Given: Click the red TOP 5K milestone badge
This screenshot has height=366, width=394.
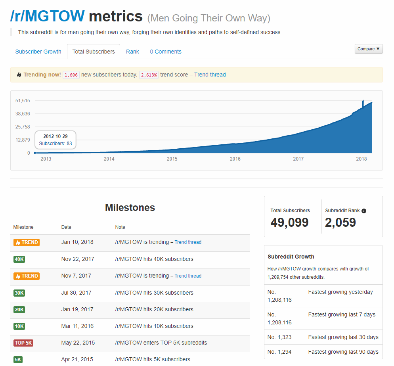Looking at the screenshot, I should click(23, 343).
